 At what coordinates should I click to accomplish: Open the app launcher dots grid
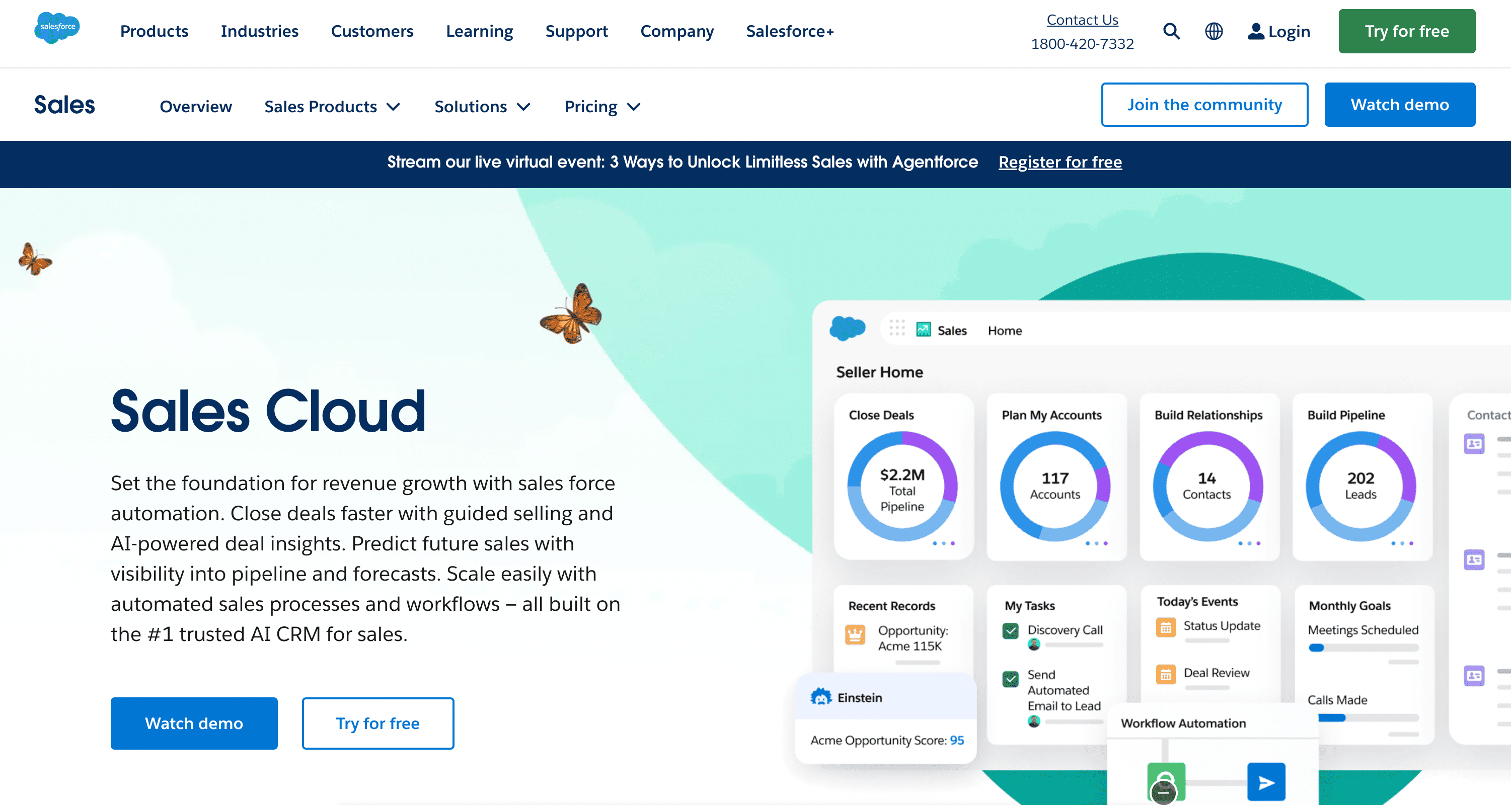(897, 328)
